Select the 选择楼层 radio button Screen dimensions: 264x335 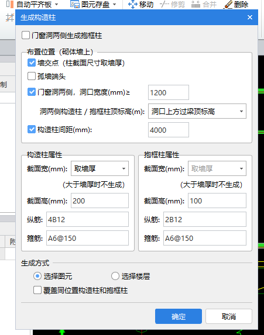point(115,276)
